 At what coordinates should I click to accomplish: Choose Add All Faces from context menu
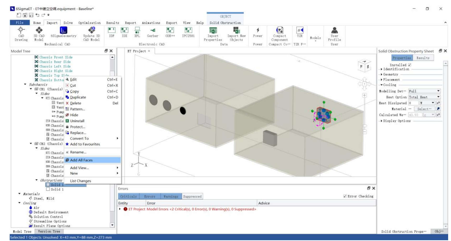(81, 160)
